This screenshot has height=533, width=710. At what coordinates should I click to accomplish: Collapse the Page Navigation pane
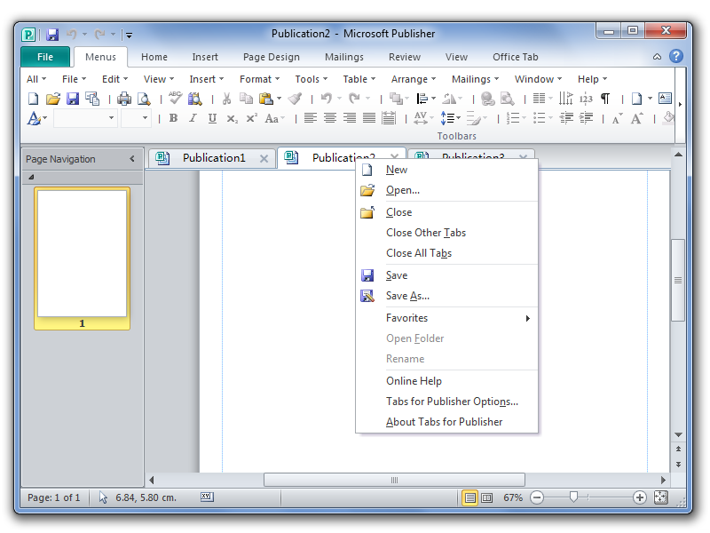(x=132, y=159)
